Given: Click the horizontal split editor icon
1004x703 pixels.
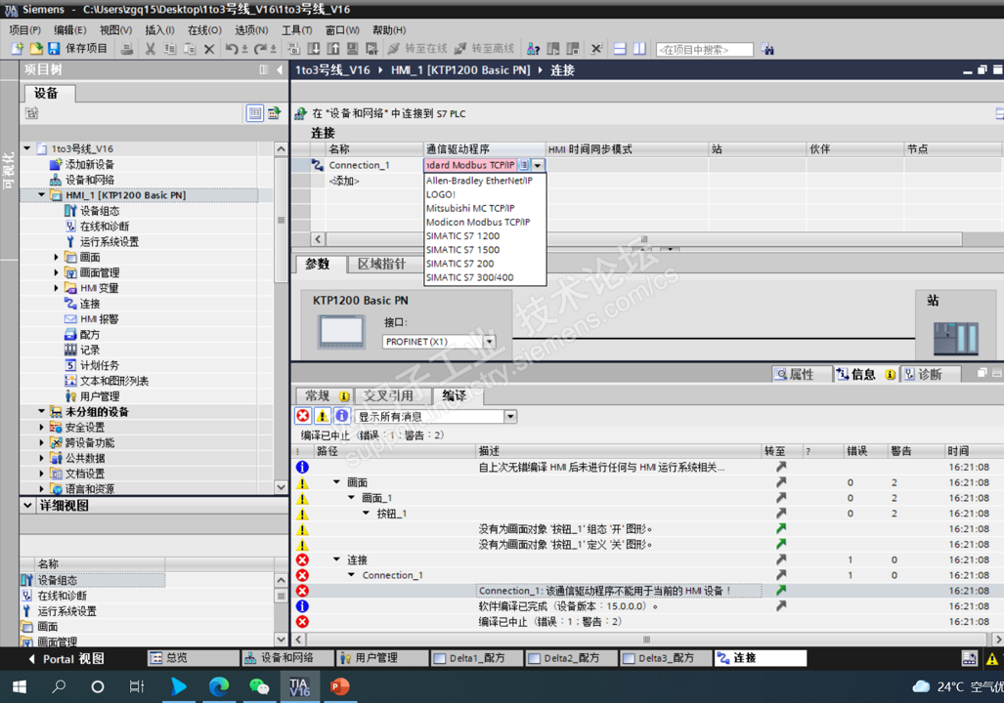Looking at the screenshot, I should click(x=620, y=49).
